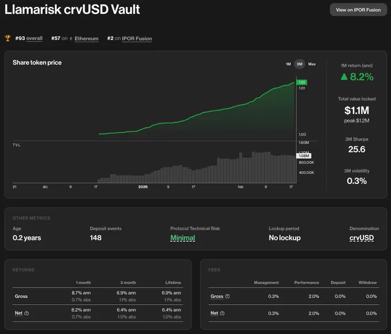Click the Withdraw fees column header
The image size is (391, 334).
(367, 283)
